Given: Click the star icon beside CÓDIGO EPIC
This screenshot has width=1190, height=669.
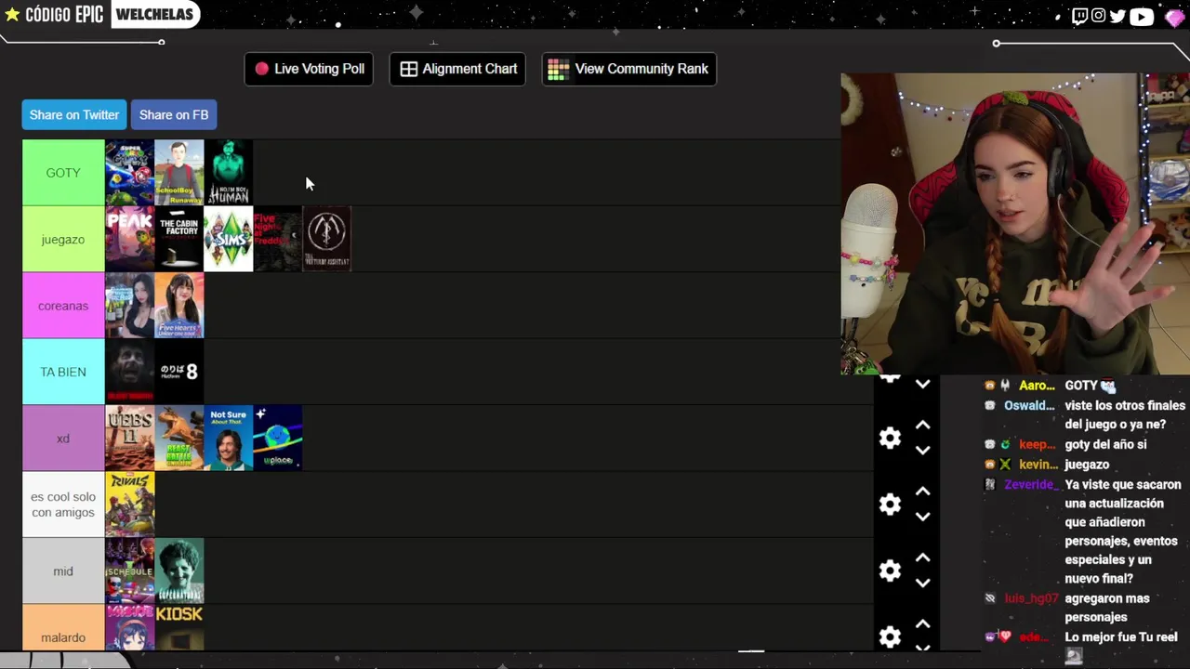Looking at the screenshot, I should click(12, 15).
